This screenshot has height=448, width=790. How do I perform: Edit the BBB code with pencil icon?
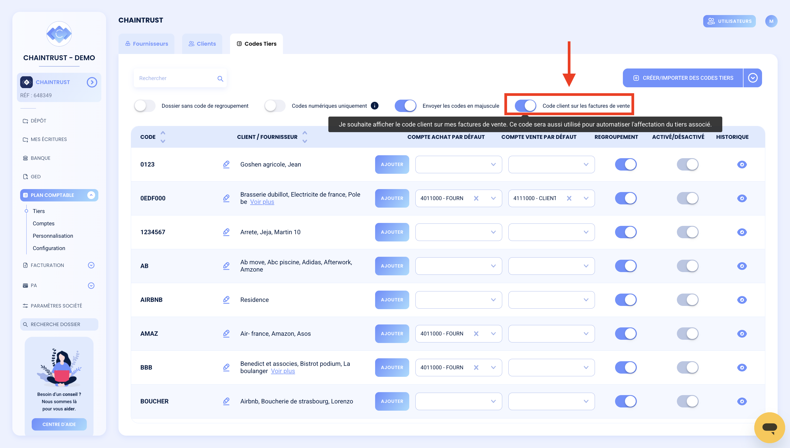coord(226,367)
